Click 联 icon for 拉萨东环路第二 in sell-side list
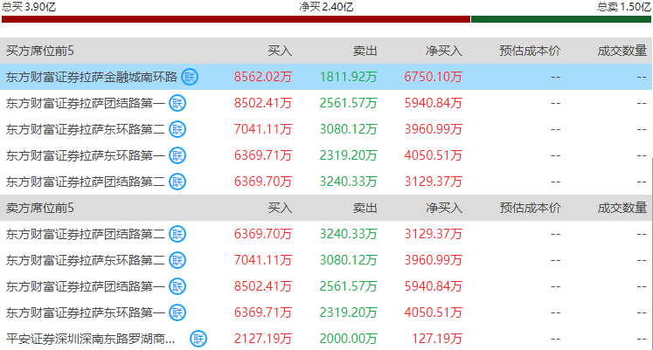This screenshot has height=350, width=653. point(177,260)
